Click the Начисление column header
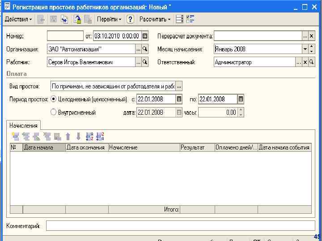 [x=144, y=148]
